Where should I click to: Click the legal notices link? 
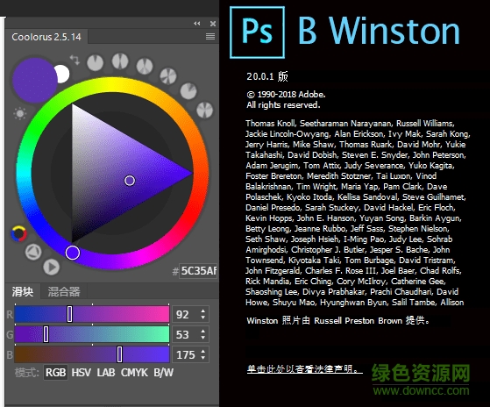(x=305, y=369)
